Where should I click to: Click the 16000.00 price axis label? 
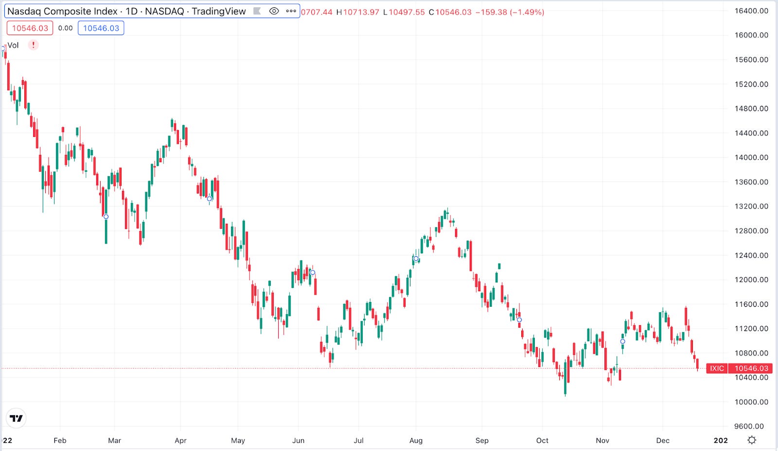tap(751, 35)
